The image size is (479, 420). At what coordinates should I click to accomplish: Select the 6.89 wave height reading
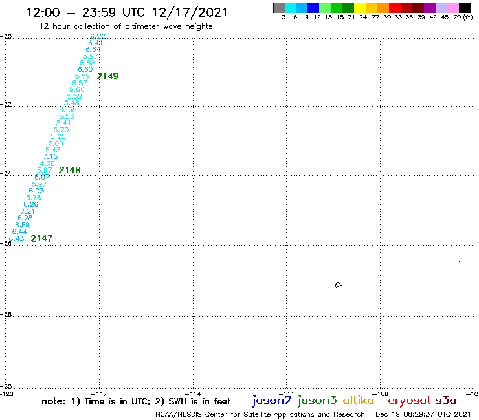point(22,225)
